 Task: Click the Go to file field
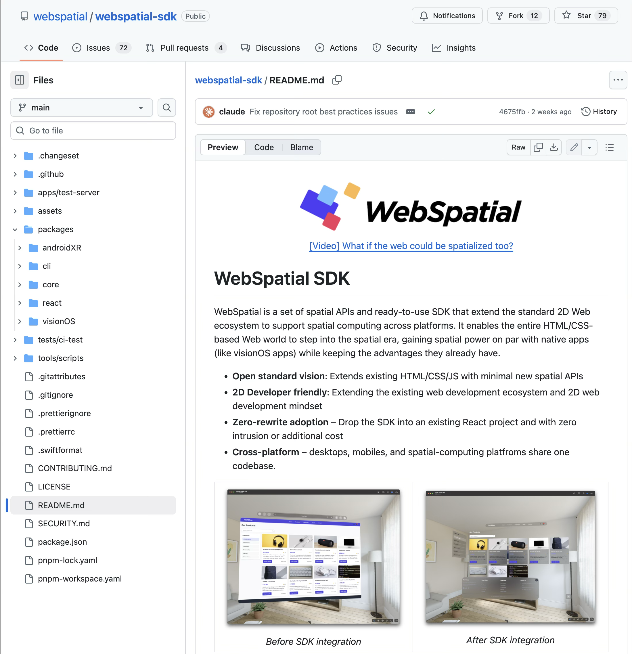click(93, 131)
